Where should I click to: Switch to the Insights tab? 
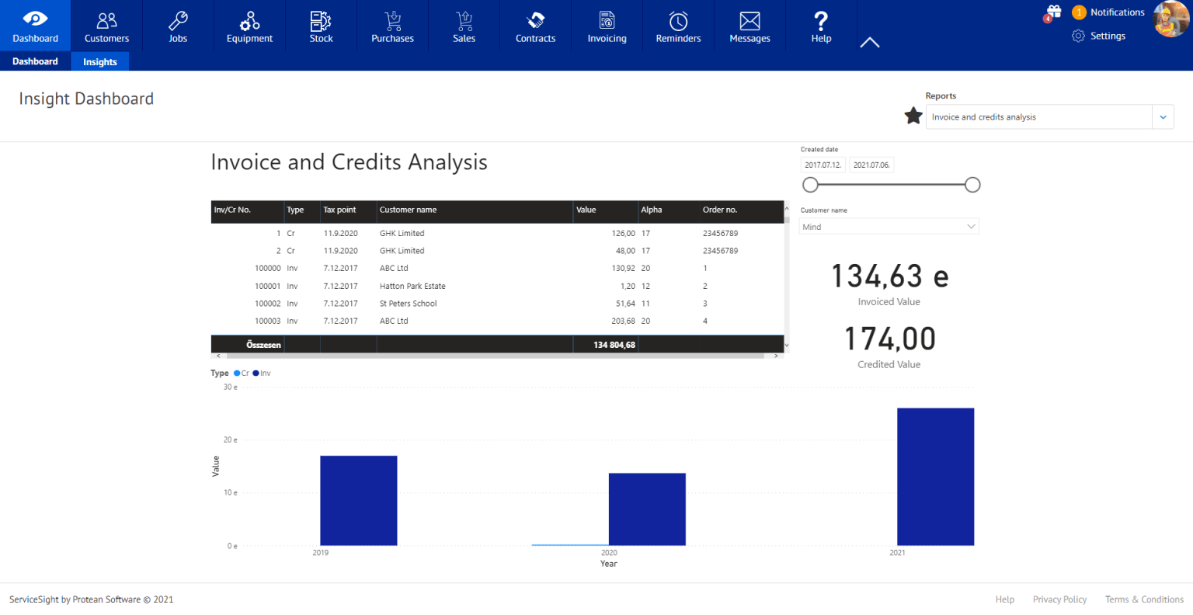(99, 61)
